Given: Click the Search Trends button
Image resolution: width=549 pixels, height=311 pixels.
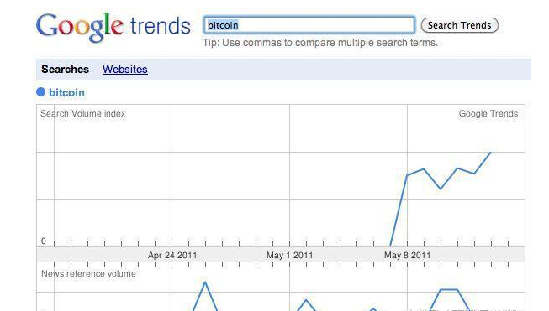Looking at the screenshot, I should click(x=459, y=25).
